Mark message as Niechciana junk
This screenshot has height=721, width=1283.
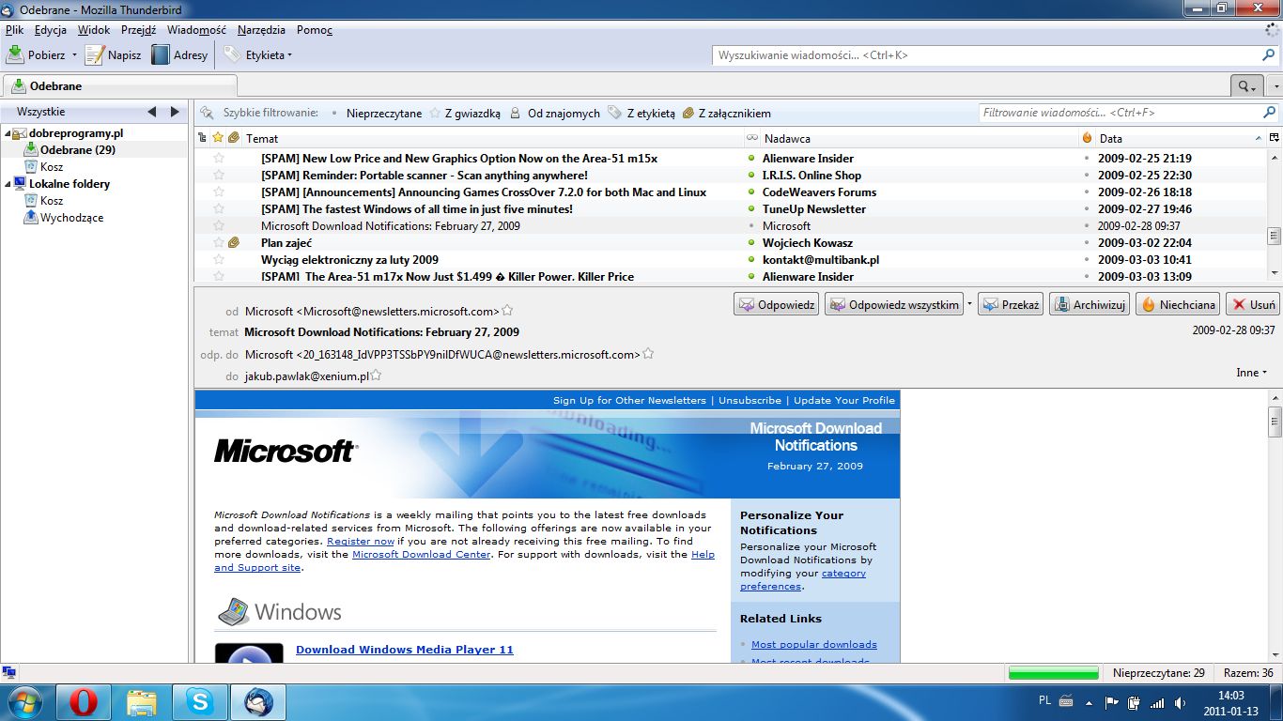pyautogui.click(x=1178, y=304)
